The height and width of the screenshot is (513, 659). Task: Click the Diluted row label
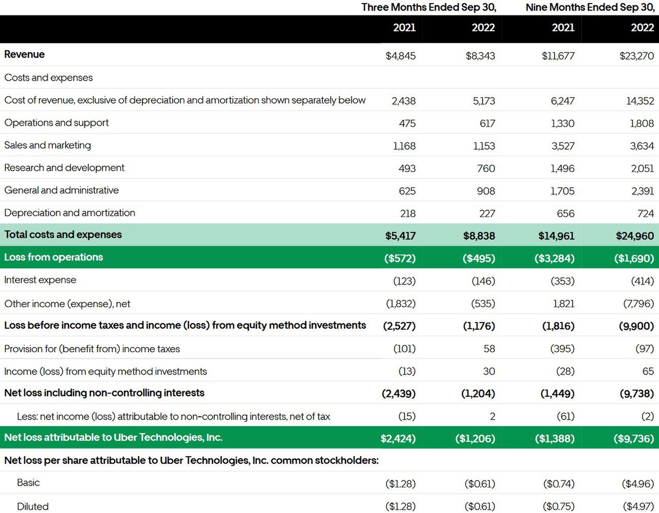[x=33, y=506]
